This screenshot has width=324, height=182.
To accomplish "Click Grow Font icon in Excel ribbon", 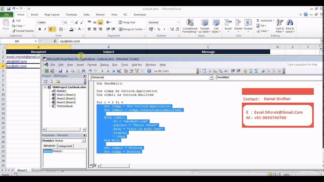I will coord(77,22).
